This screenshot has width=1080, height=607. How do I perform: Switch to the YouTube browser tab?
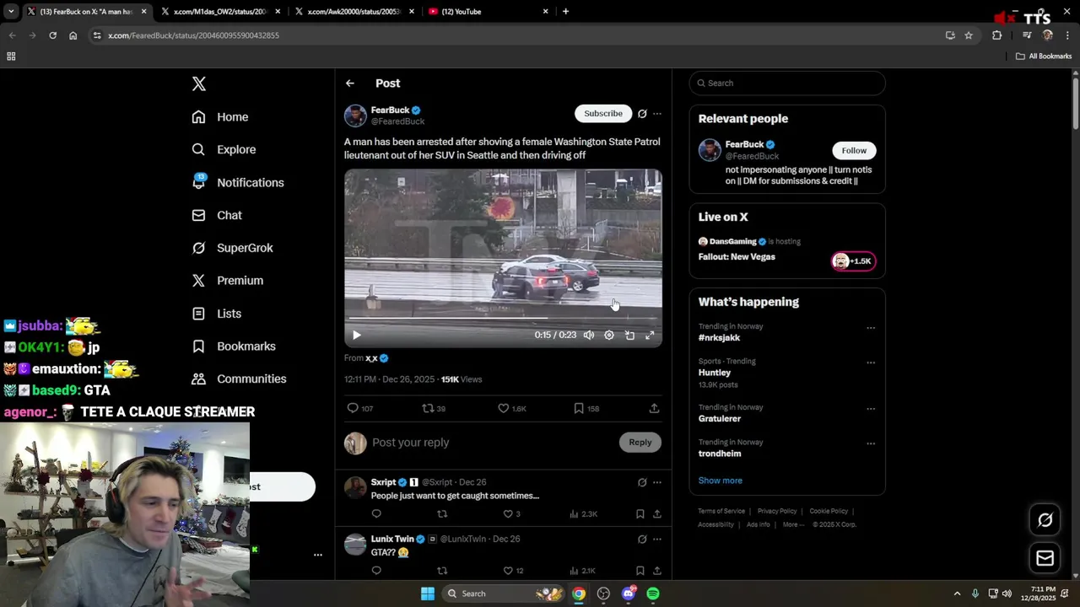[489, 12]
